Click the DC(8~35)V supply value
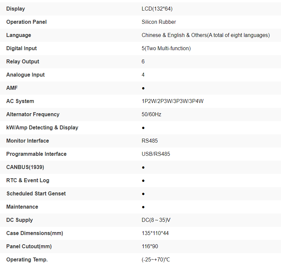281x271 pixels. click(x=156, y=220)
